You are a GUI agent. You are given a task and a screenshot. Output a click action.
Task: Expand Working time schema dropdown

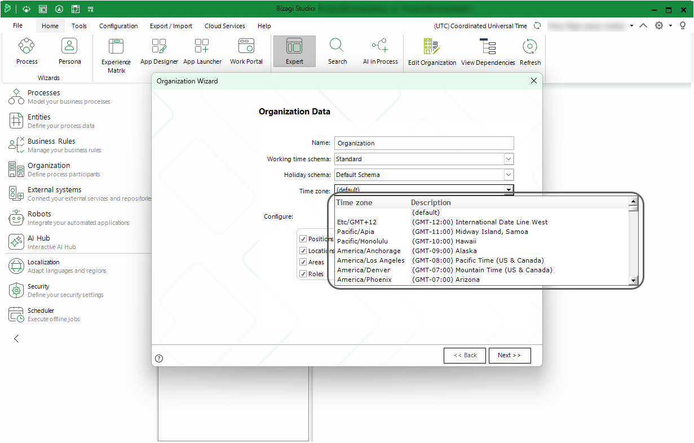point(509,159)
